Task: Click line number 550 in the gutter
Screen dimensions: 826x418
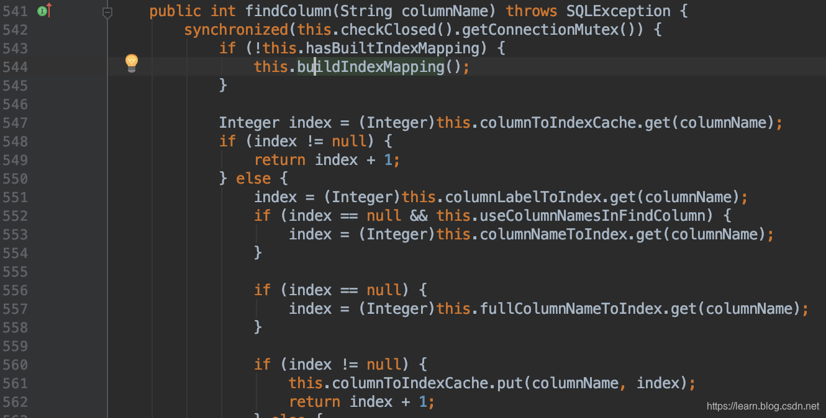Action: [x=15, y=179]
